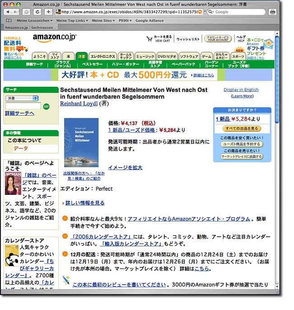Expand the Meine Top Links menu
The height and width of the screenshot is (310, 294).
pos(72,20)
